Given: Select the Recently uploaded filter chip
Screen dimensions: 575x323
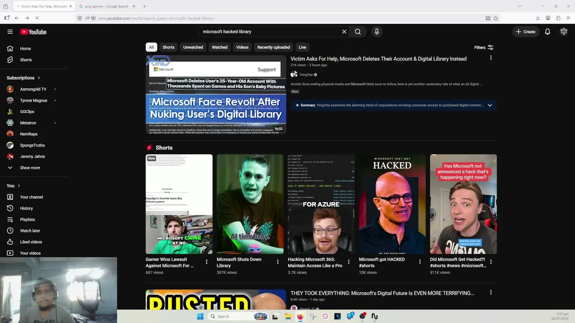Looking at the screenshot, I should click(274, 47).
